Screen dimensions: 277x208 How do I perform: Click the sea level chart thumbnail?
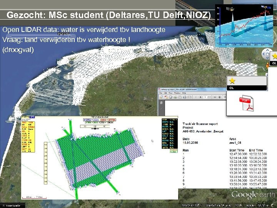click(x=244, y=26)
